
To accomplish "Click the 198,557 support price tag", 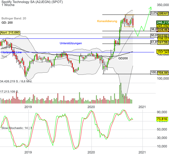I will tap(163, 39).
